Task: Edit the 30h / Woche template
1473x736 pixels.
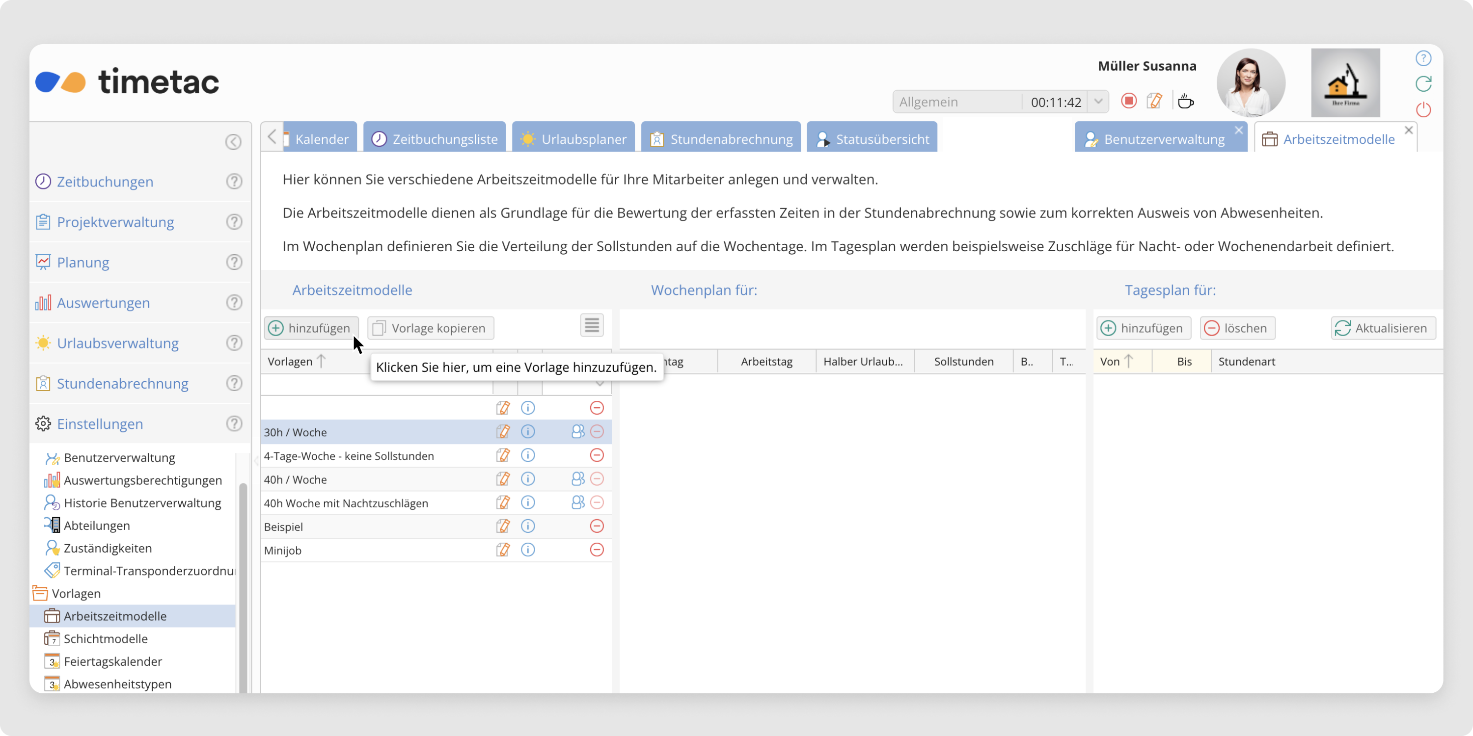Action: (x=503, y=431)
